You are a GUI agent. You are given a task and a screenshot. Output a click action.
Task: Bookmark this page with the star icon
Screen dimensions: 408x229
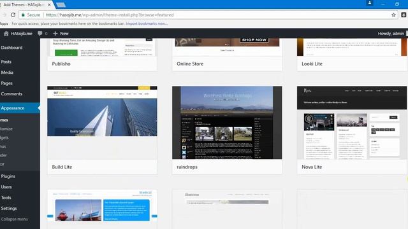393,15
